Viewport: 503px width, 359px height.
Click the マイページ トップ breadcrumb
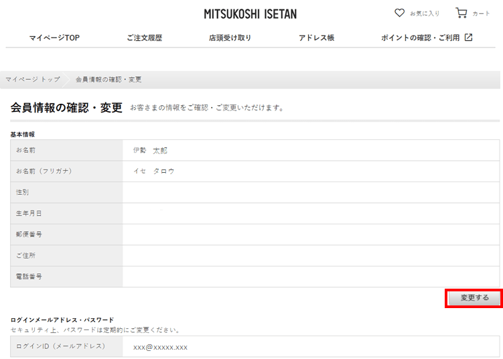click(32, 80)
